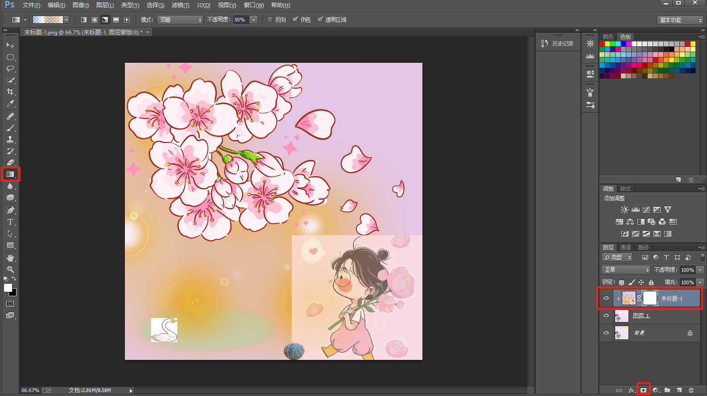The width and height of the screenshot is (707, 396).
Task: Select the Zoom tool
Action: pos(10,269)
